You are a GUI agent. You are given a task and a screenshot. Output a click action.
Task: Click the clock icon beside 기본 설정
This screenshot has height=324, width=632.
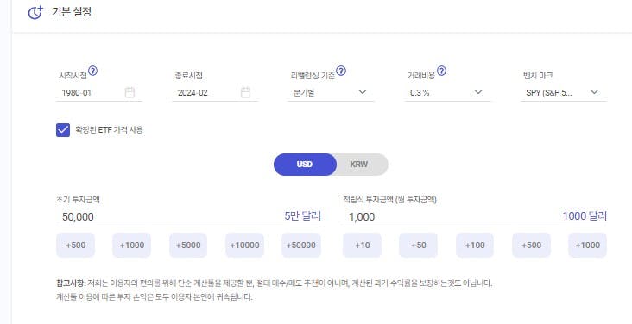35,12
